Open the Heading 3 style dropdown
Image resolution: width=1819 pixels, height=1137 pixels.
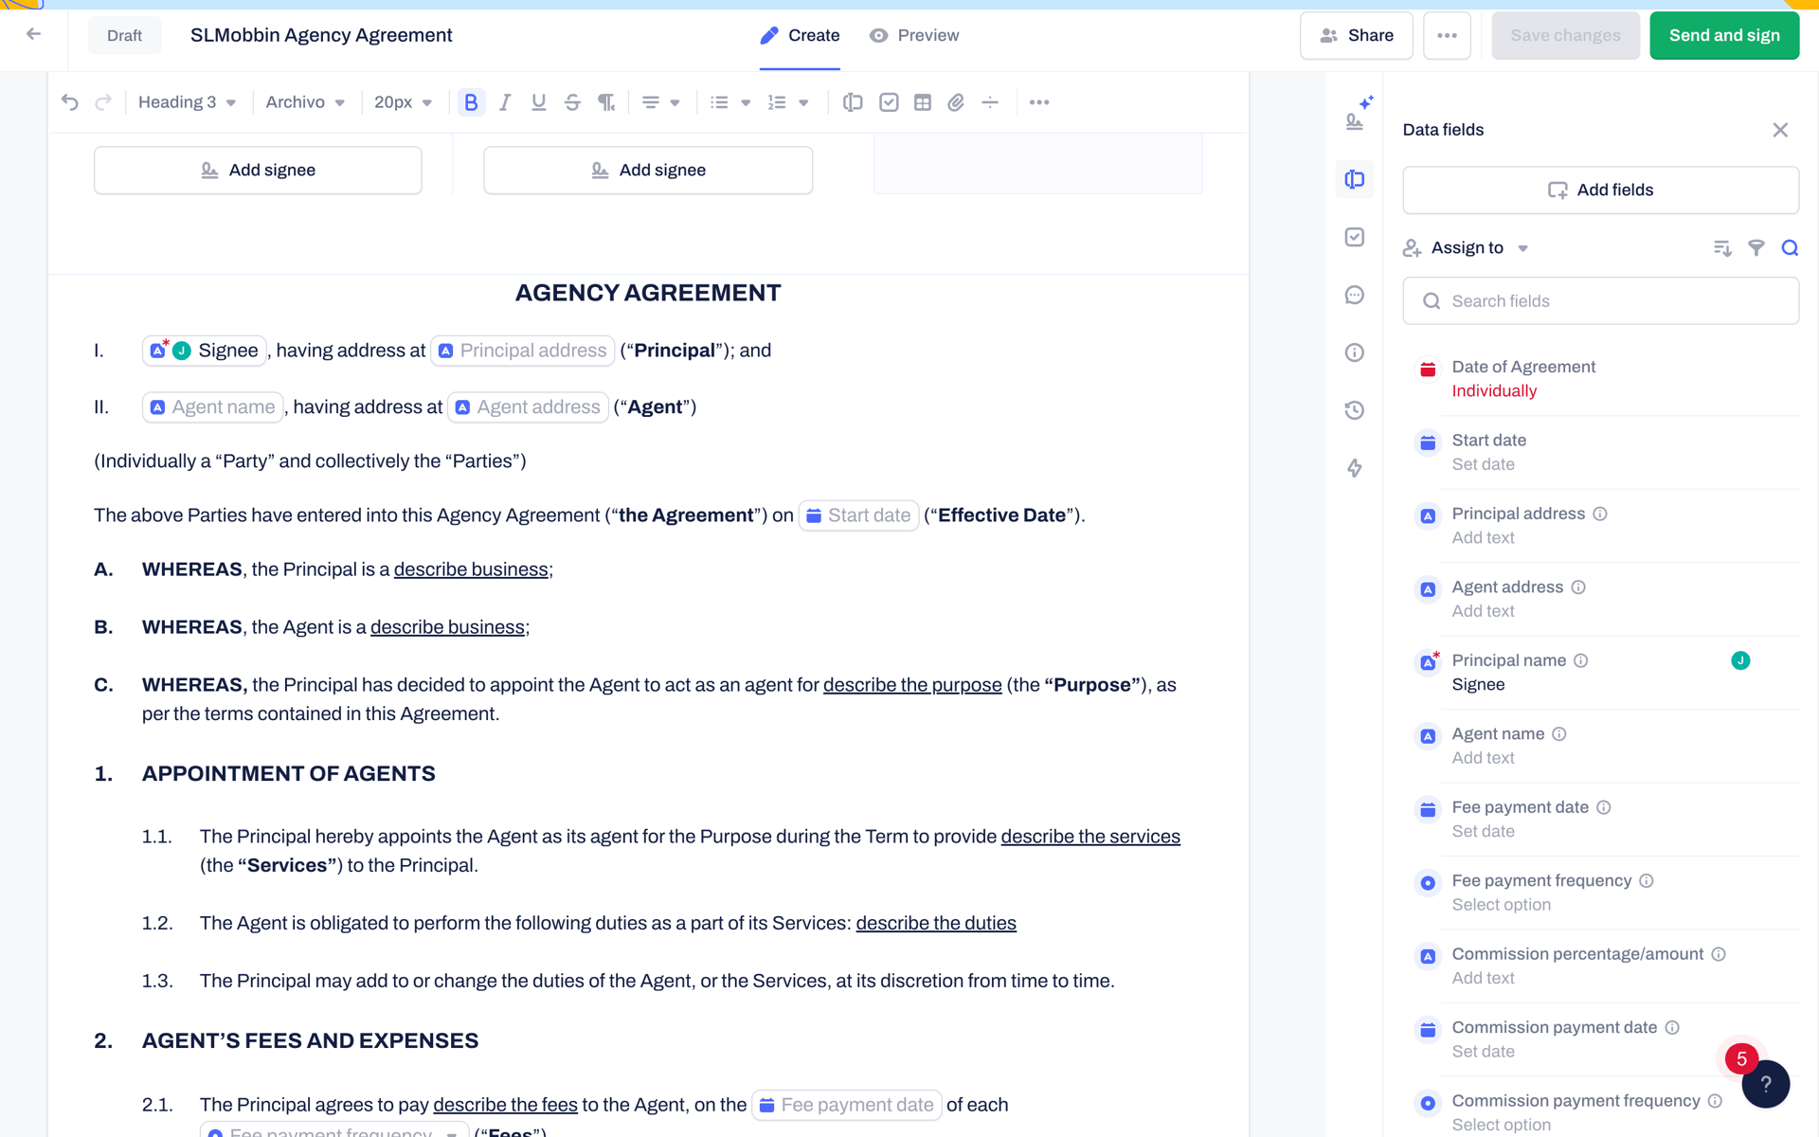coord(187,102)
